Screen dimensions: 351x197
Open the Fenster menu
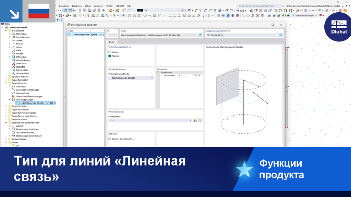pyautogui.click(x=109, y=6)
